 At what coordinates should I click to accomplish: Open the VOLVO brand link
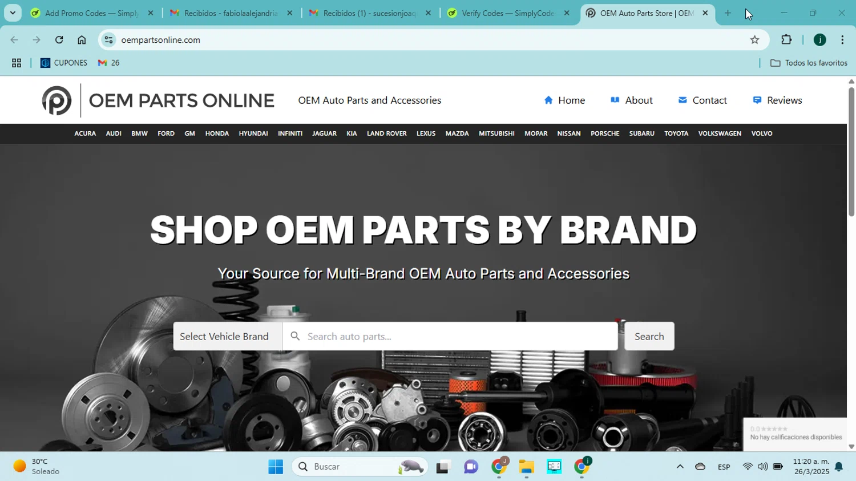pyautogui.click(x=762, y=134)
